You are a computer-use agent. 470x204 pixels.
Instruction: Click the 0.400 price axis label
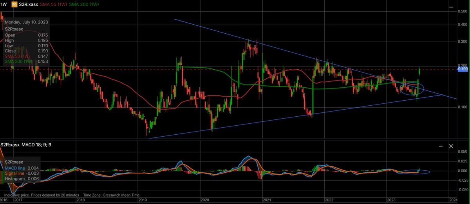(462, 25)
